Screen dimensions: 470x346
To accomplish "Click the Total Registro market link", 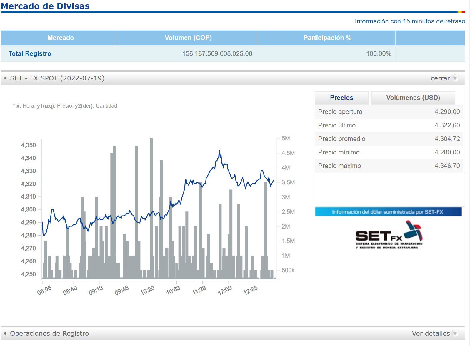I will [x=30, y=53].
